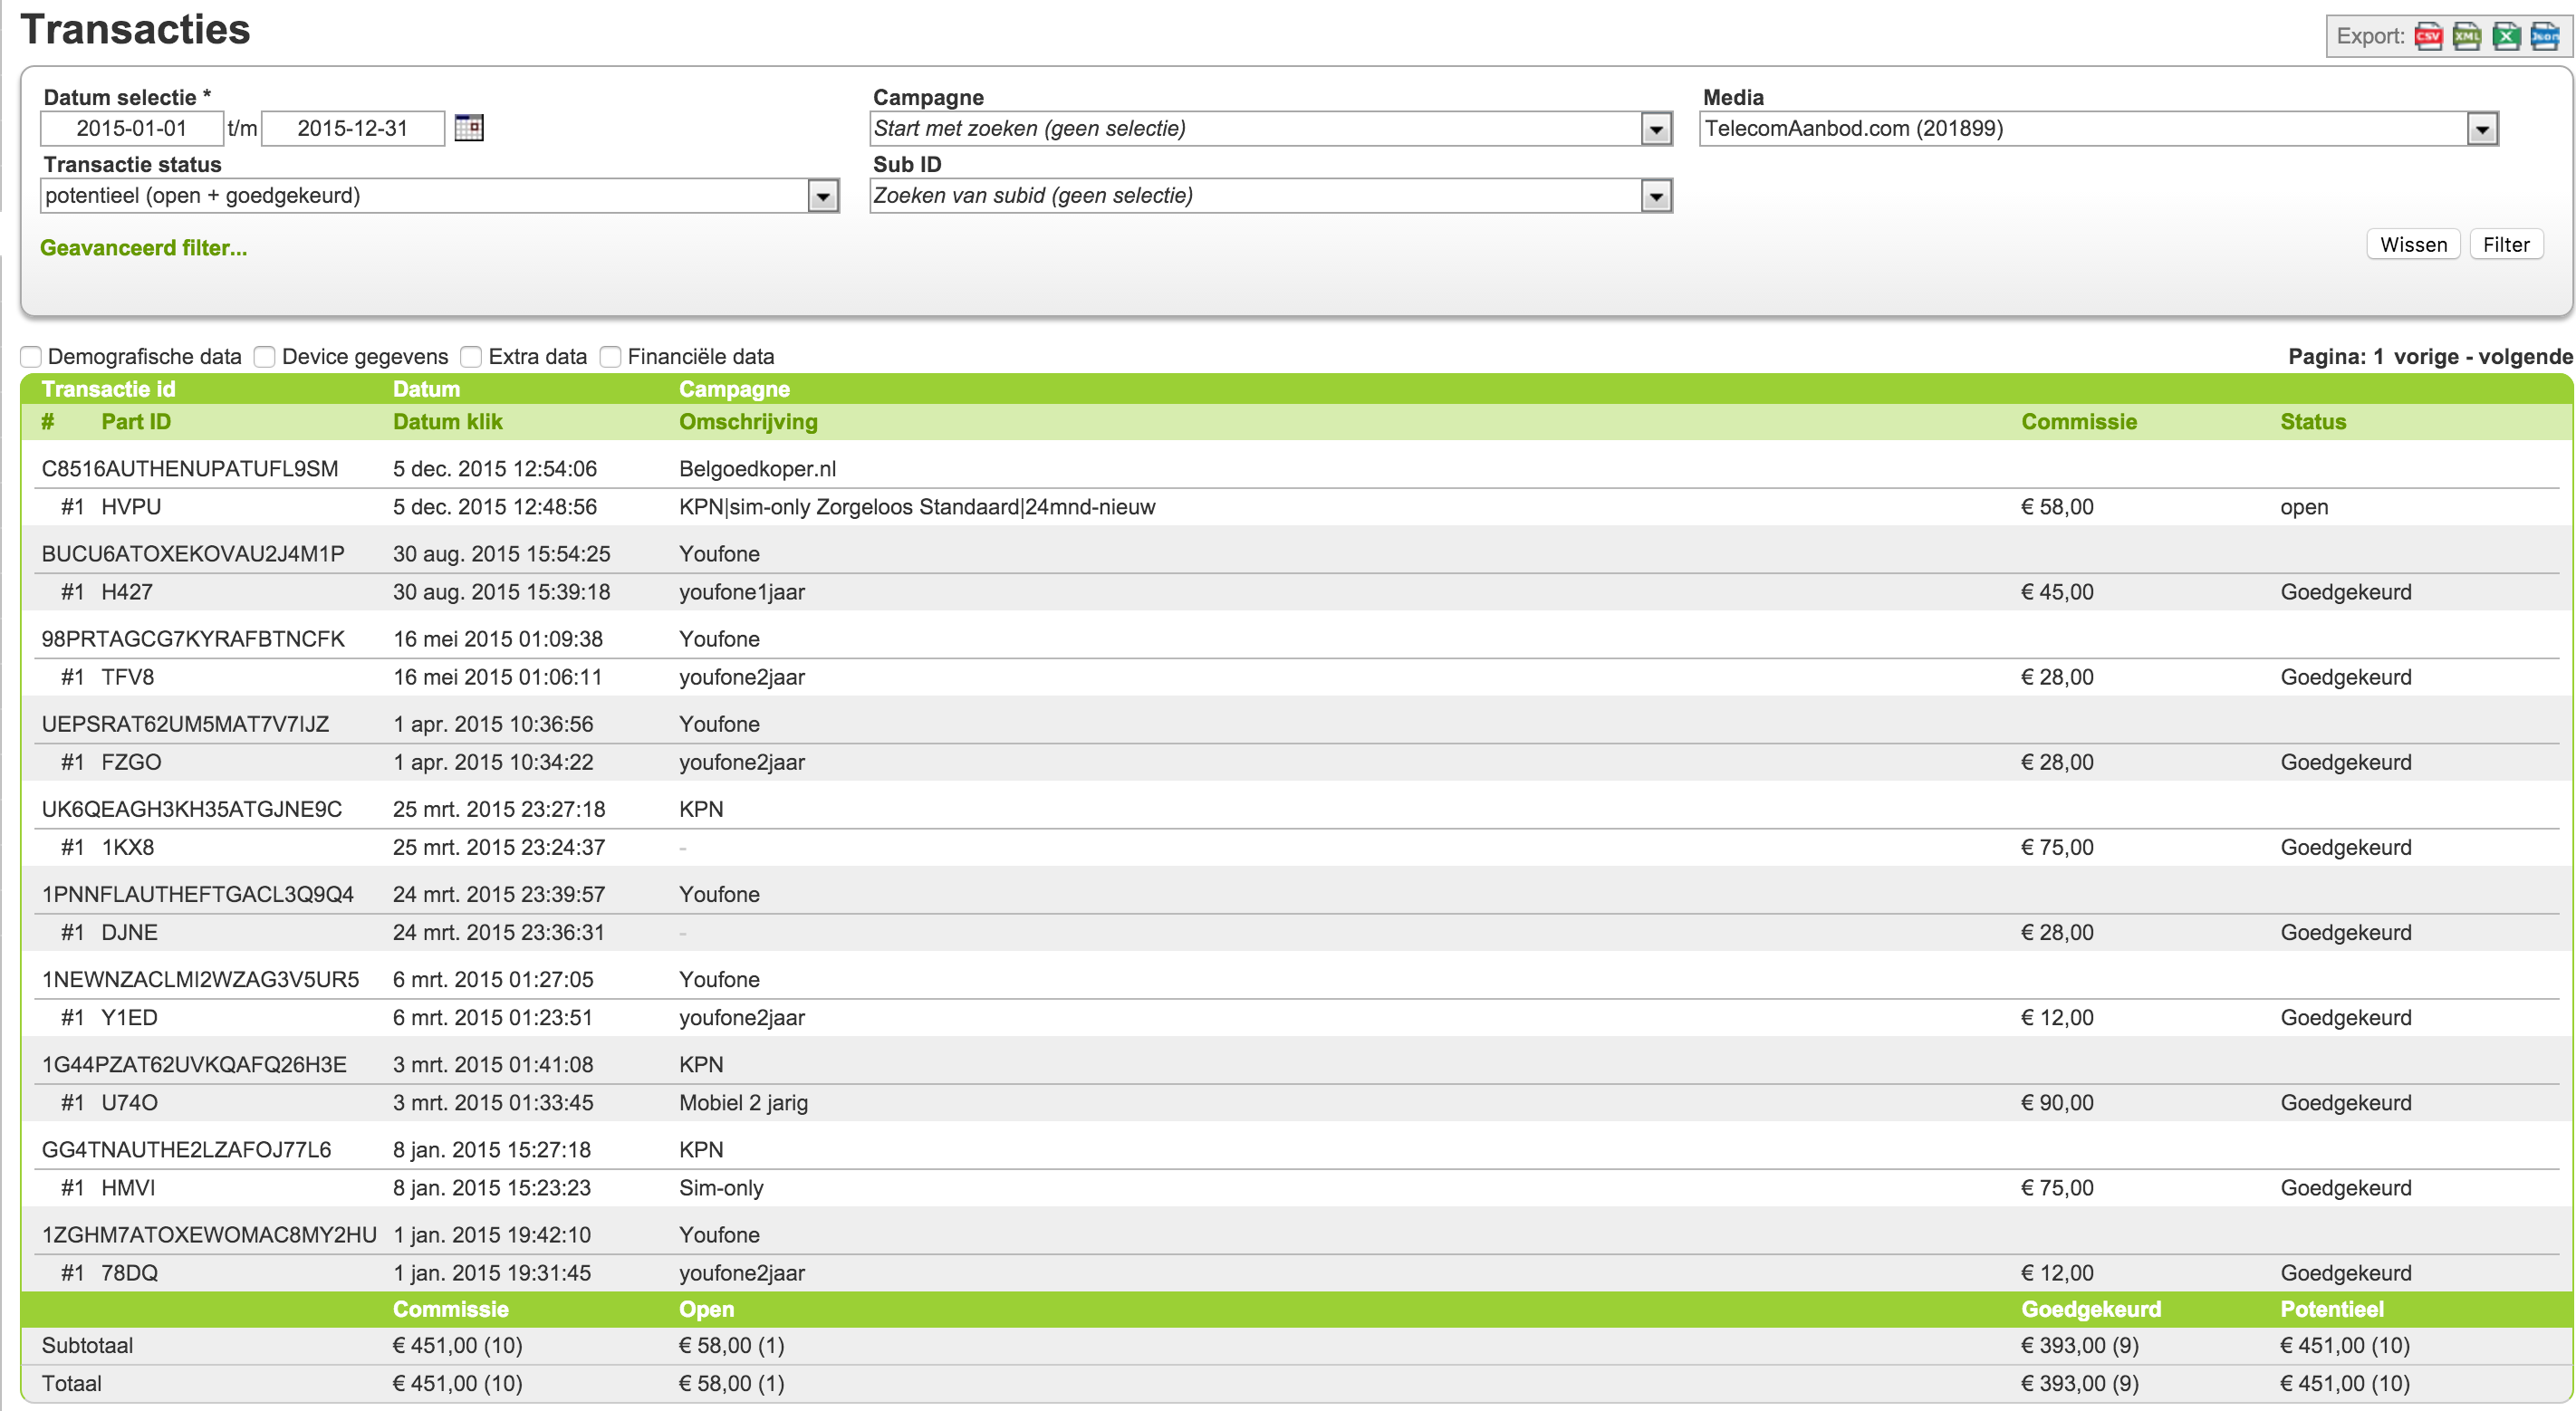Click the Filter button

[x=2506, y=244]
